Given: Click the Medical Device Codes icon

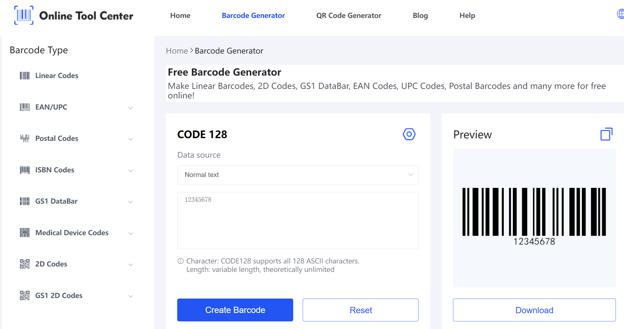Looking at the screenshot, I should click(23, 232).
